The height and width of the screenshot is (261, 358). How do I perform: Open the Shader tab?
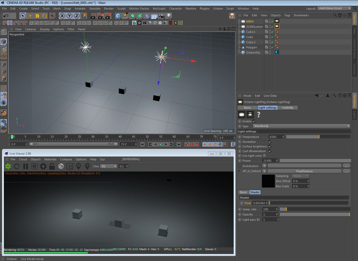tap(255, 192)
